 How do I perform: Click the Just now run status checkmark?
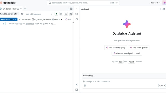[20, 19]
